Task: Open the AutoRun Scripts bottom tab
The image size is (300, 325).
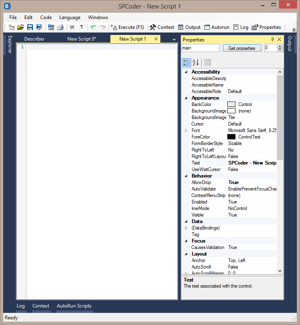Action: tap(74, 306)
